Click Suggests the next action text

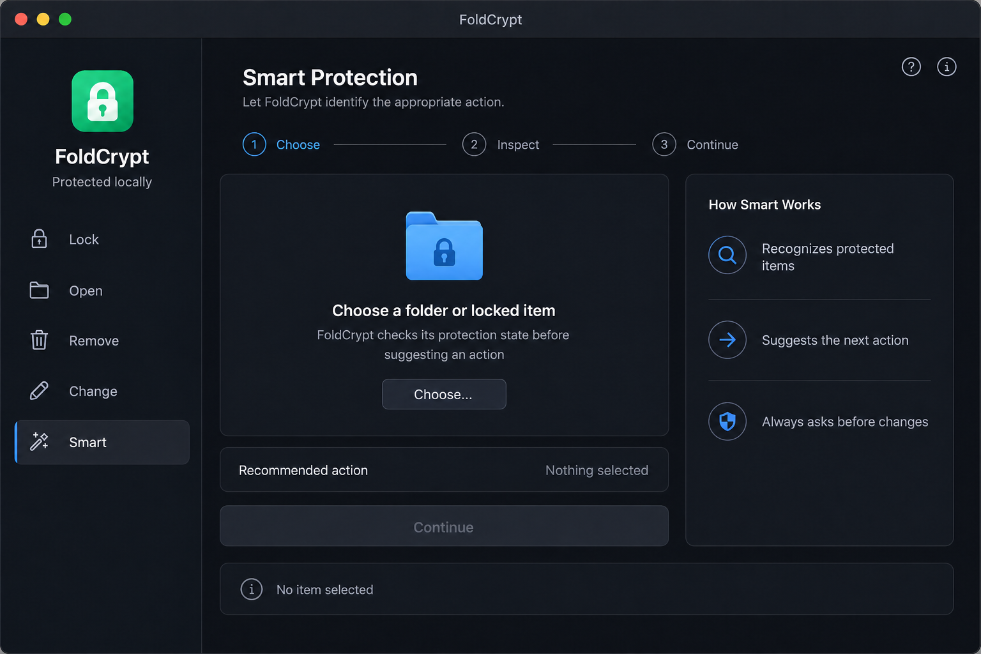tap(835, 340)
